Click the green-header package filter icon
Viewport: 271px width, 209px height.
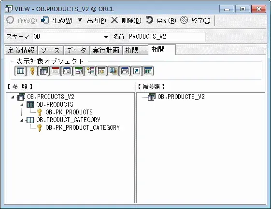click(78, 71)
